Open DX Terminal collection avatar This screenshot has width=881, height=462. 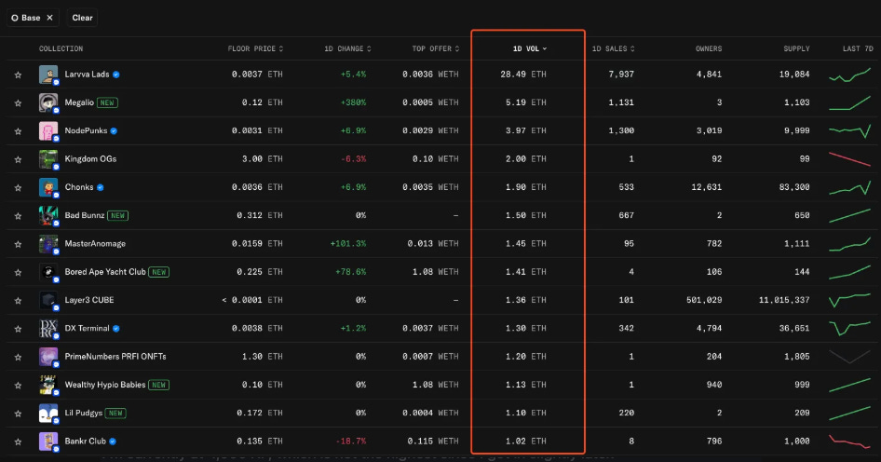(x=48, y=328)
